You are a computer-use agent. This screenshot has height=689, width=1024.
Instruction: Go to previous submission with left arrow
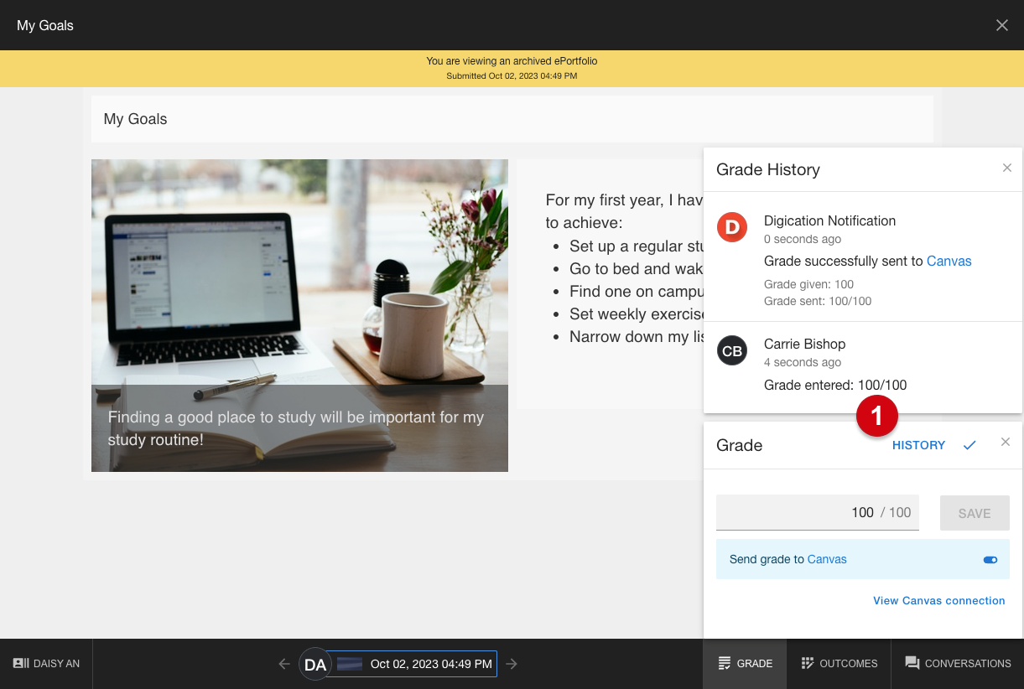coord(284,664)
